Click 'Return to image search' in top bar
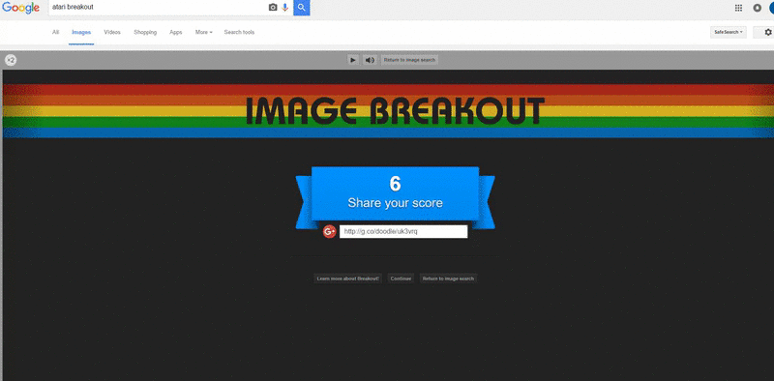Image resolution: width=774 pixels, height=381 pixels. [409, 60]
